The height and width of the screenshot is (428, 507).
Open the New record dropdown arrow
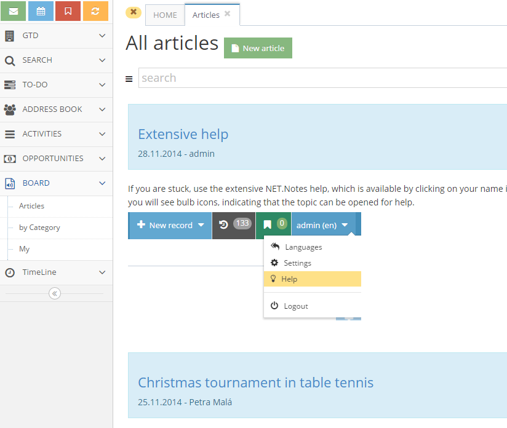pos(201,225)
